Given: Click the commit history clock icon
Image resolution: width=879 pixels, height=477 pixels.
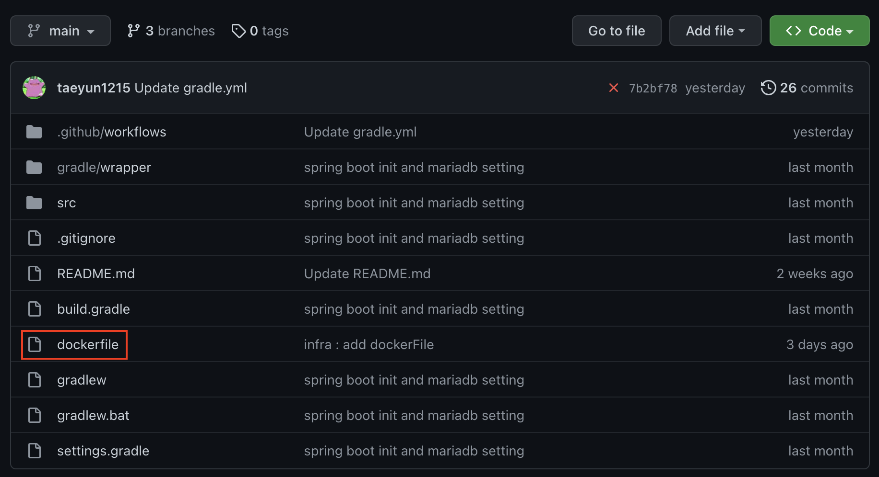Looking at the screenshot, I should (x=768, y=88).
